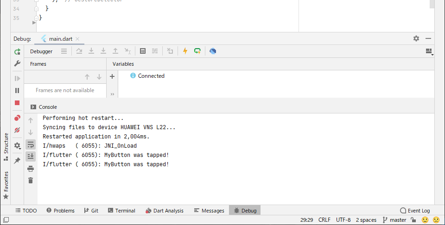Toggle read-only lock icon
Image resolution: width=445 pixels, height=225 pixels.
413,219
